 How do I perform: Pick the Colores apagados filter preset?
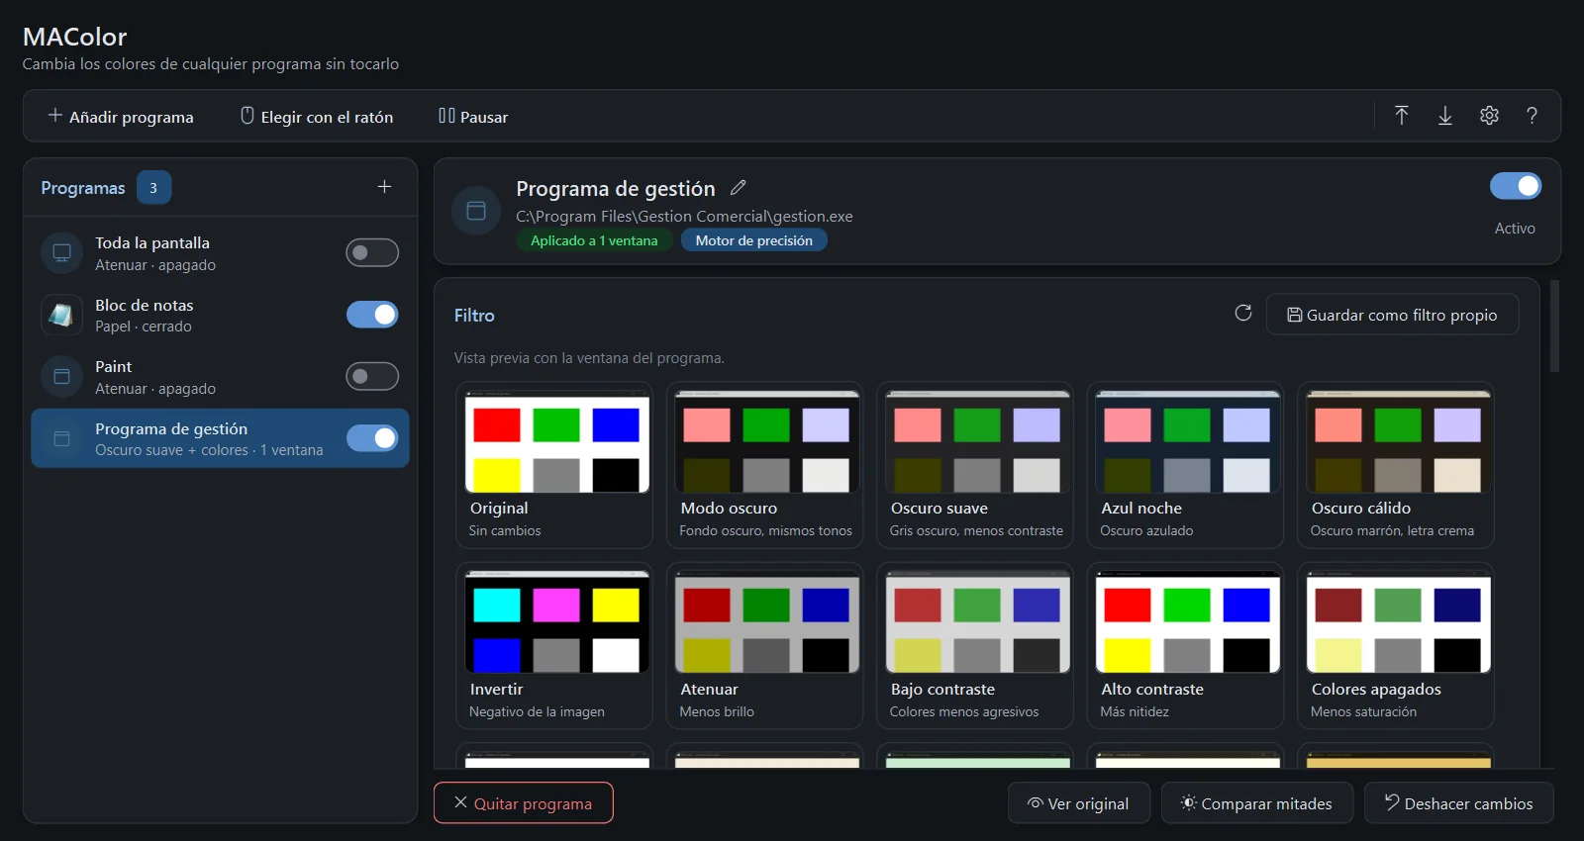tap(1396, 646)
